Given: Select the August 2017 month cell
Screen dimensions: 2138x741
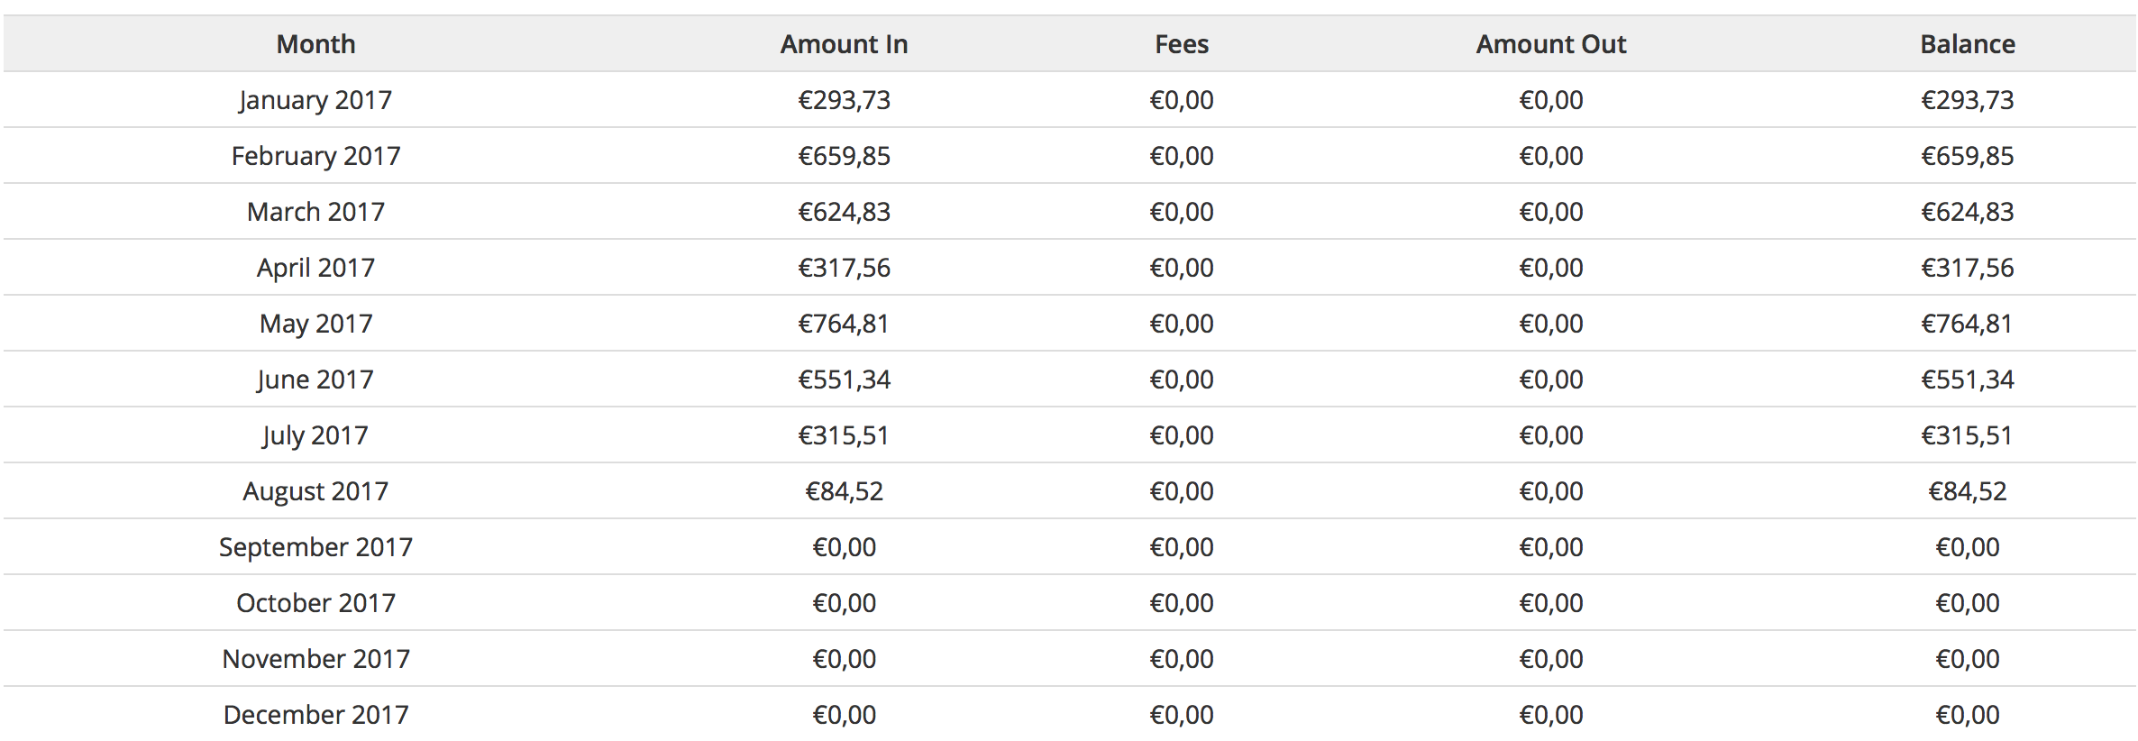Looking at the screenshot, I should (x=315, y=491).
